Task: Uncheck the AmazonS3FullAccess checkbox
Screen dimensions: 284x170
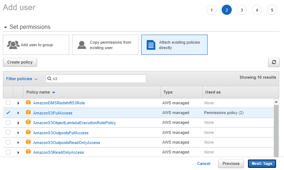Action: coord(8,113)
